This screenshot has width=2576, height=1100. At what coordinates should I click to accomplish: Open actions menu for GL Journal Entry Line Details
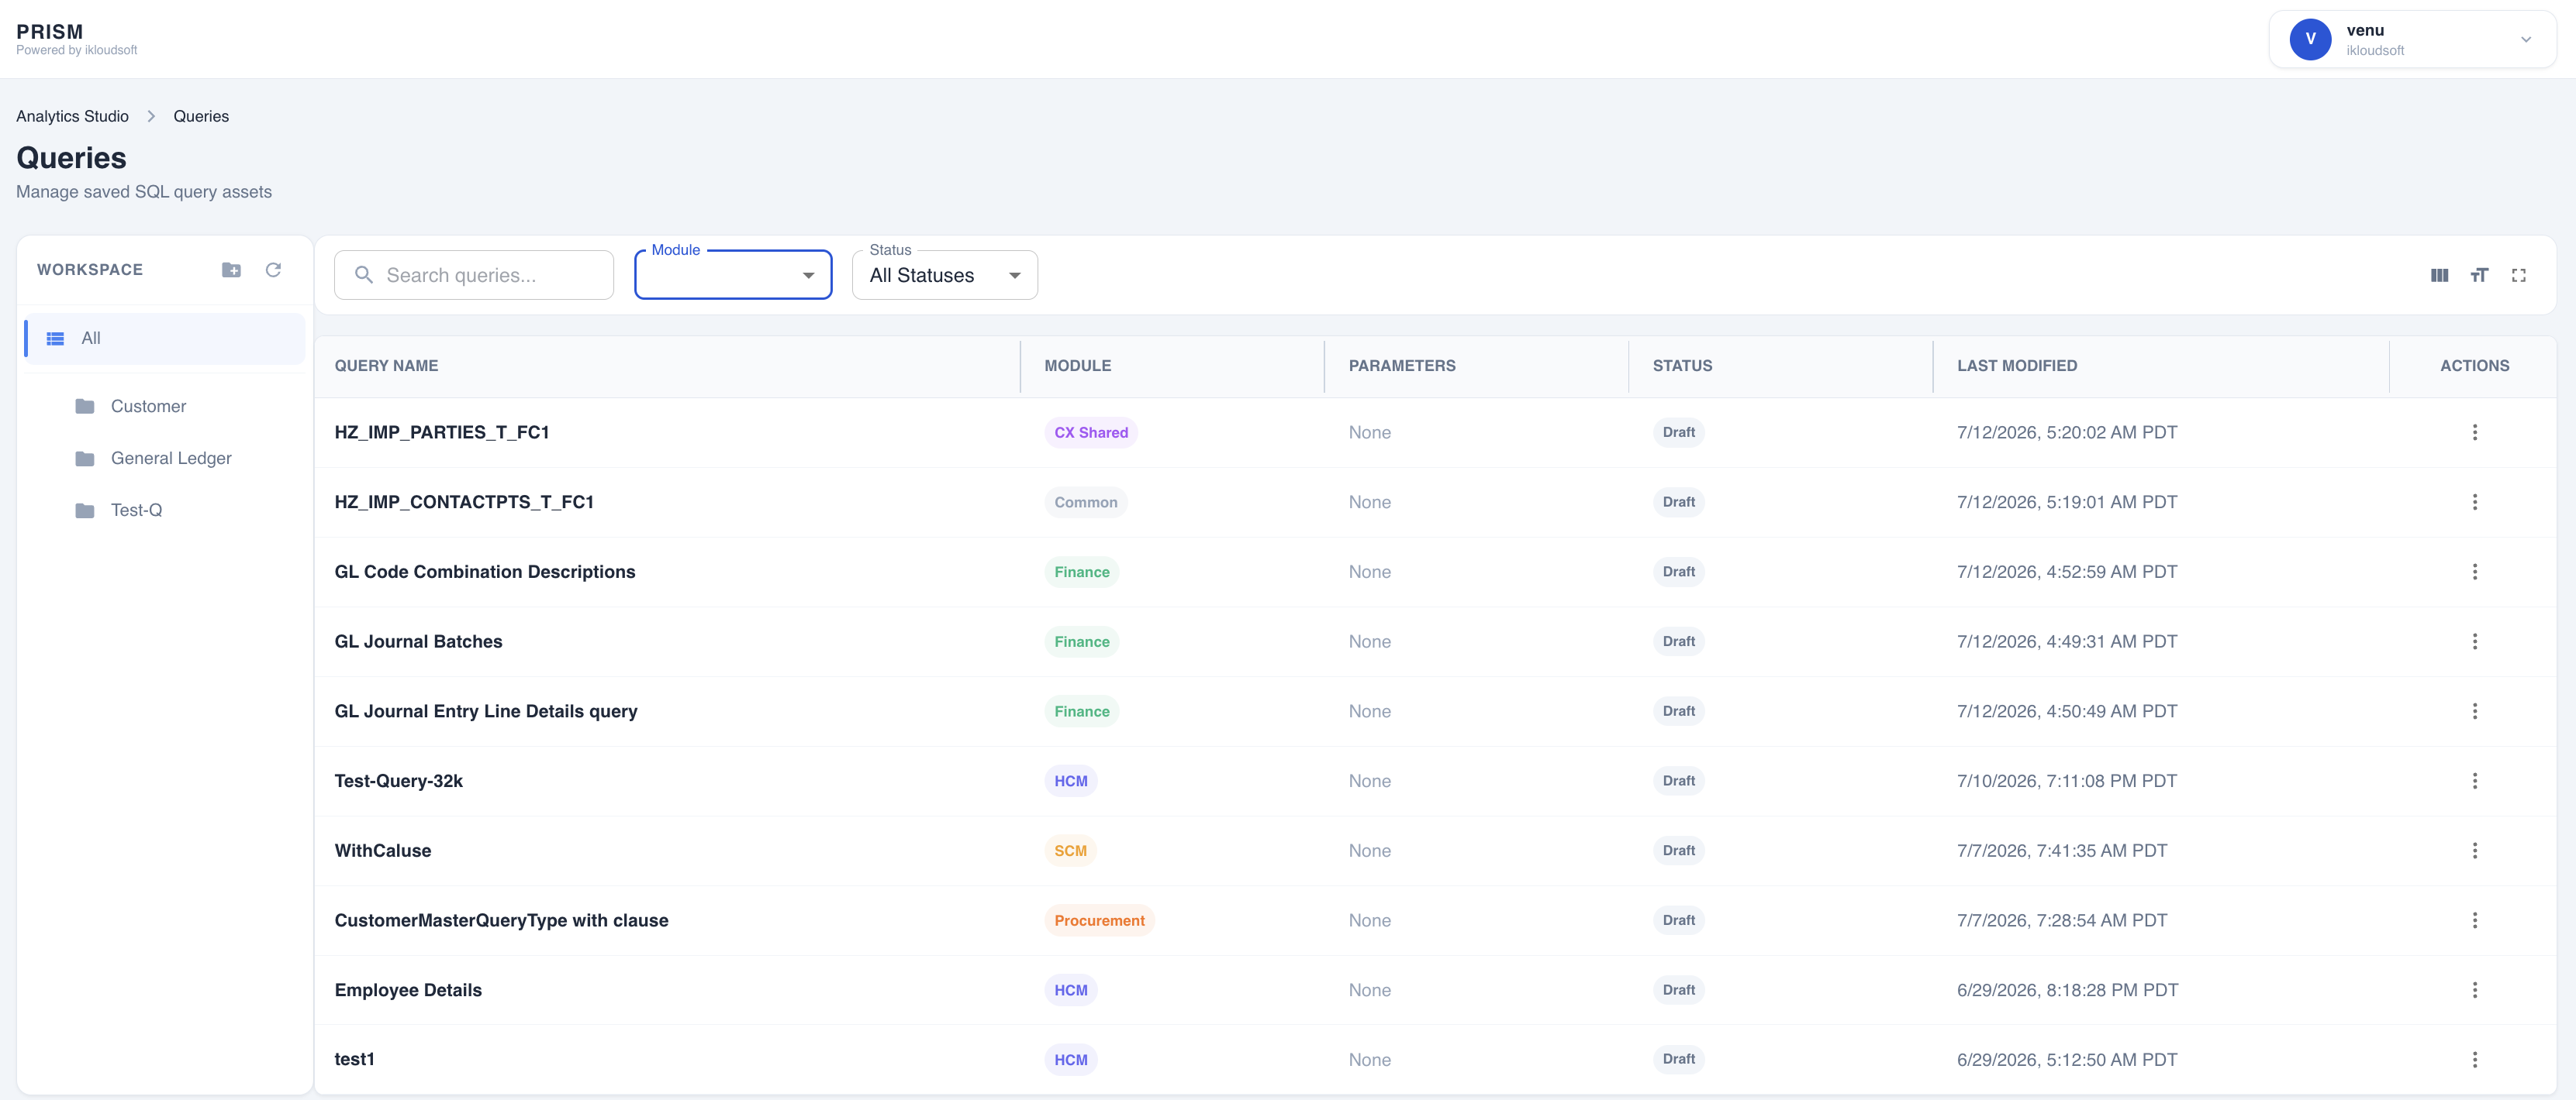(2475, 711)
